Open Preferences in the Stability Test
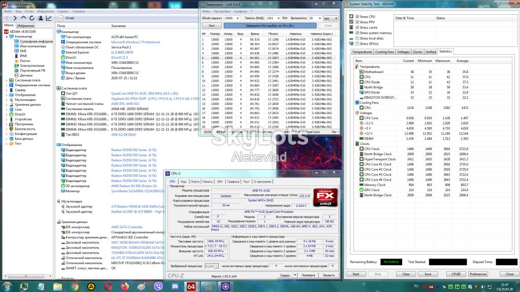520x292 pixels. point(478,274)
